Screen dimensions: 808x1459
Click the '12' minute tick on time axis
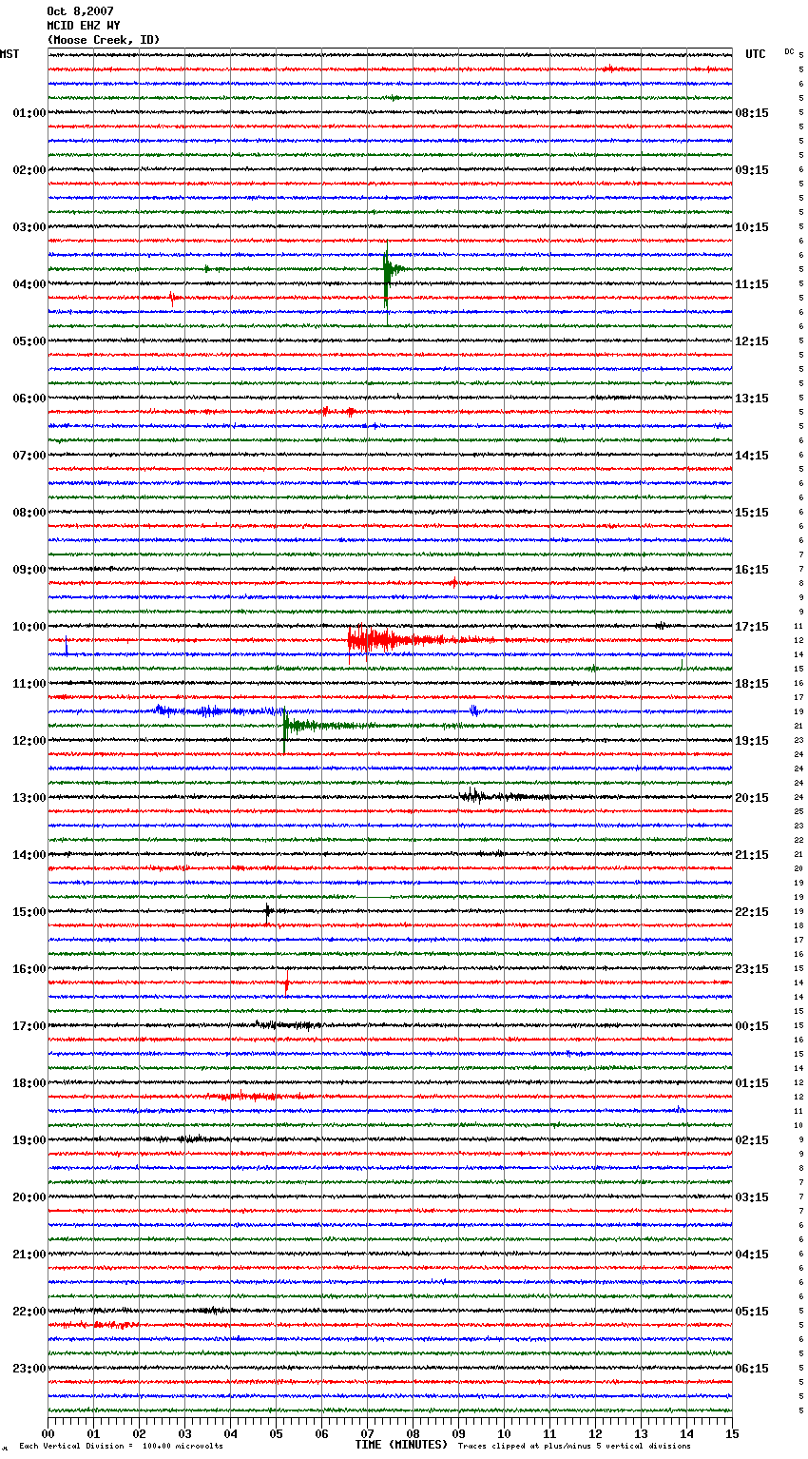(x=595, y=1433)
